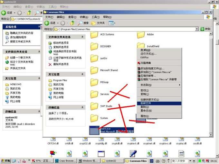Click highlighted entry in context menu
This screenshot has height=164, width=219.
159,103
